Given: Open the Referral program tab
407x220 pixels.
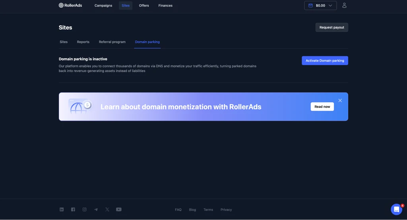Looking at the screenshot, I should [x=112, y=42].
